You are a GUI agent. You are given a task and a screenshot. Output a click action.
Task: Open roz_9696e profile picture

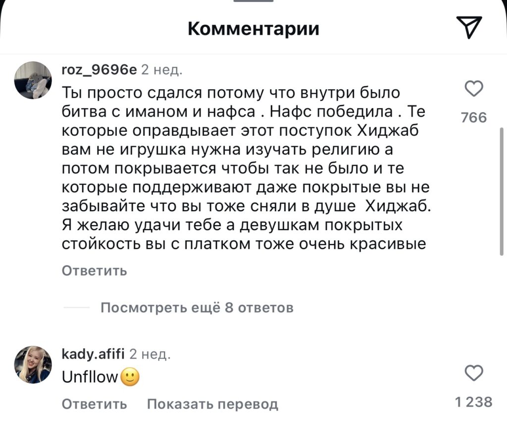tap(33, 80)
